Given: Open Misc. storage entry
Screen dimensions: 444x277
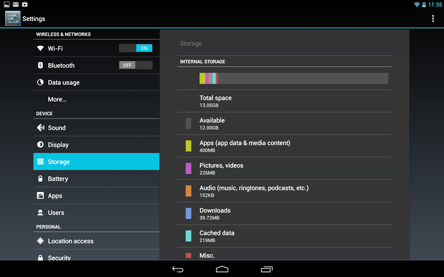Looking at the screenshot, I should 284,254.
